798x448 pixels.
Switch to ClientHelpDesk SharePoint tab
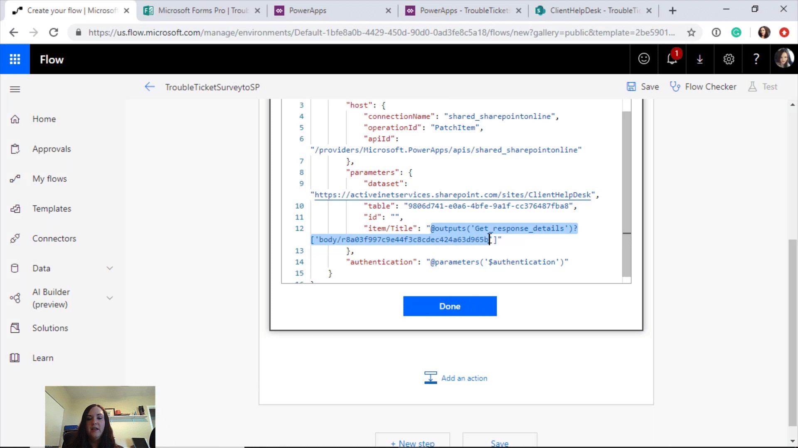click(x=594, y=10)
